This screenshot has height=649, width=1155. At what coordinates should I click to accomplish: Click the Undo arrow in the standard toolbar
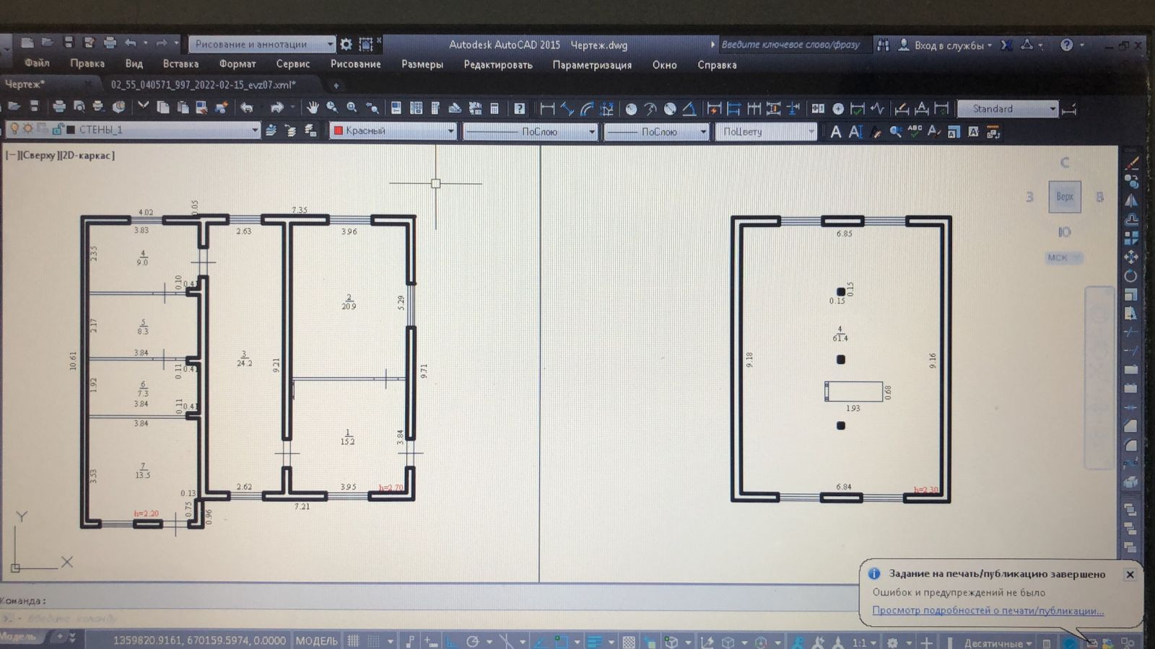point(247,108)
